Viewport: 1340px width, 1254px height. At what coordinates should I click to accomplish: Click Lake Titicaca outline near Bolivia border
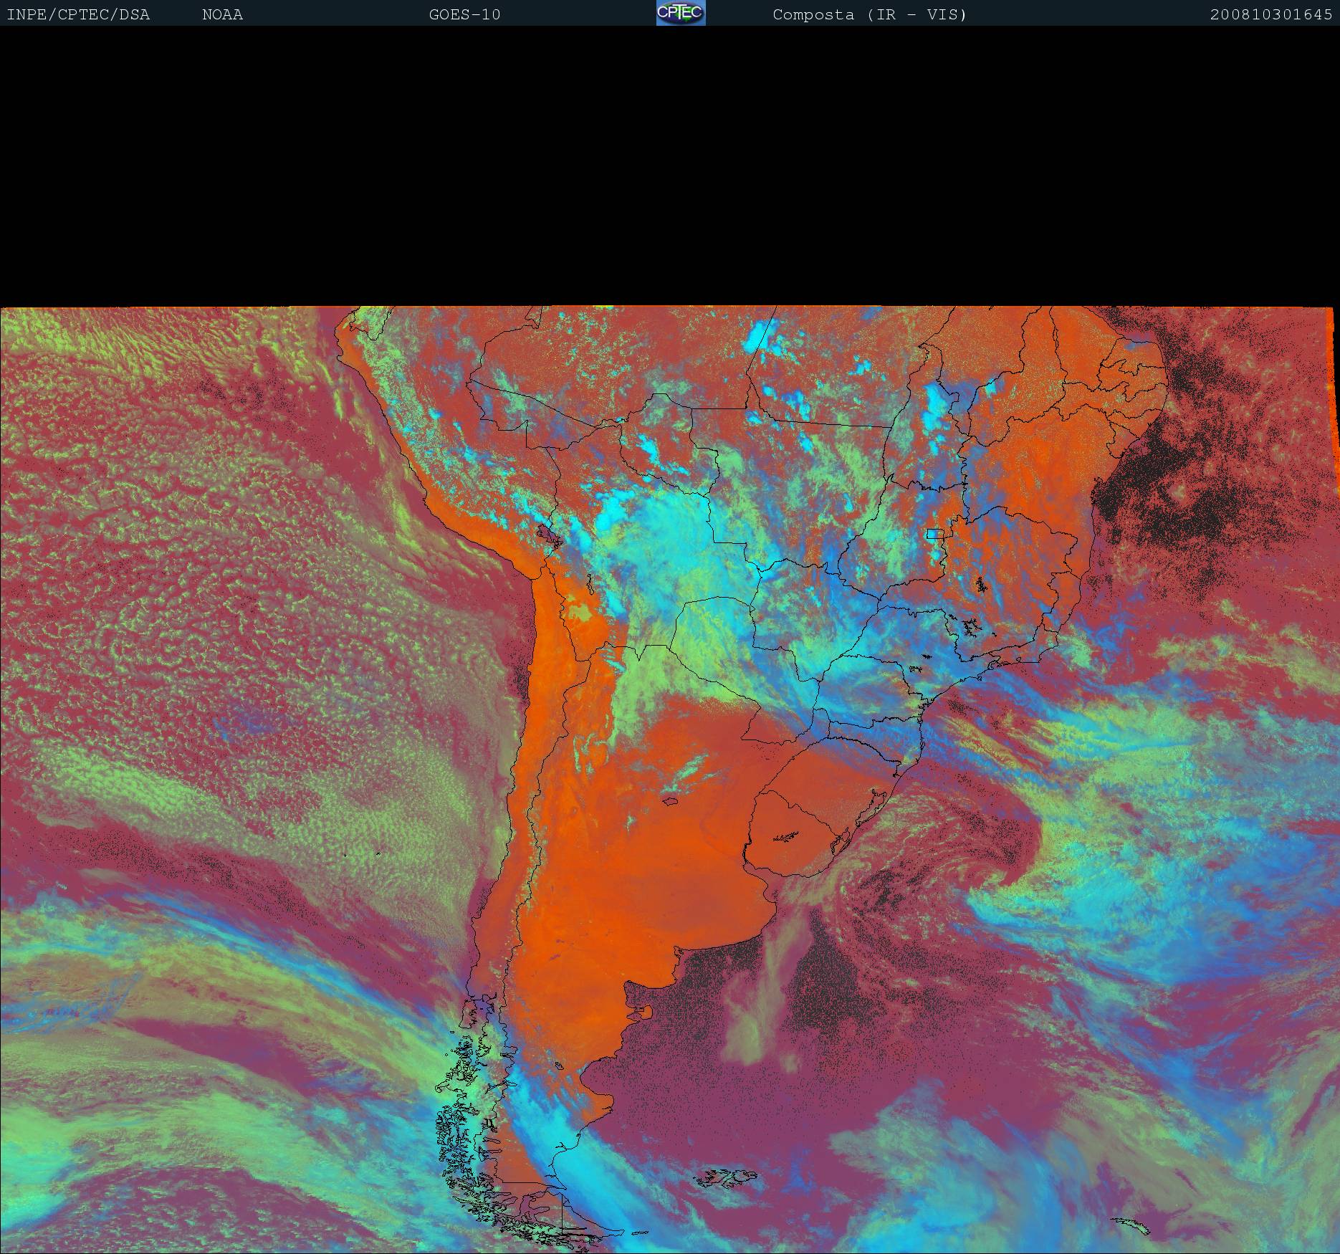pos(544,533)
